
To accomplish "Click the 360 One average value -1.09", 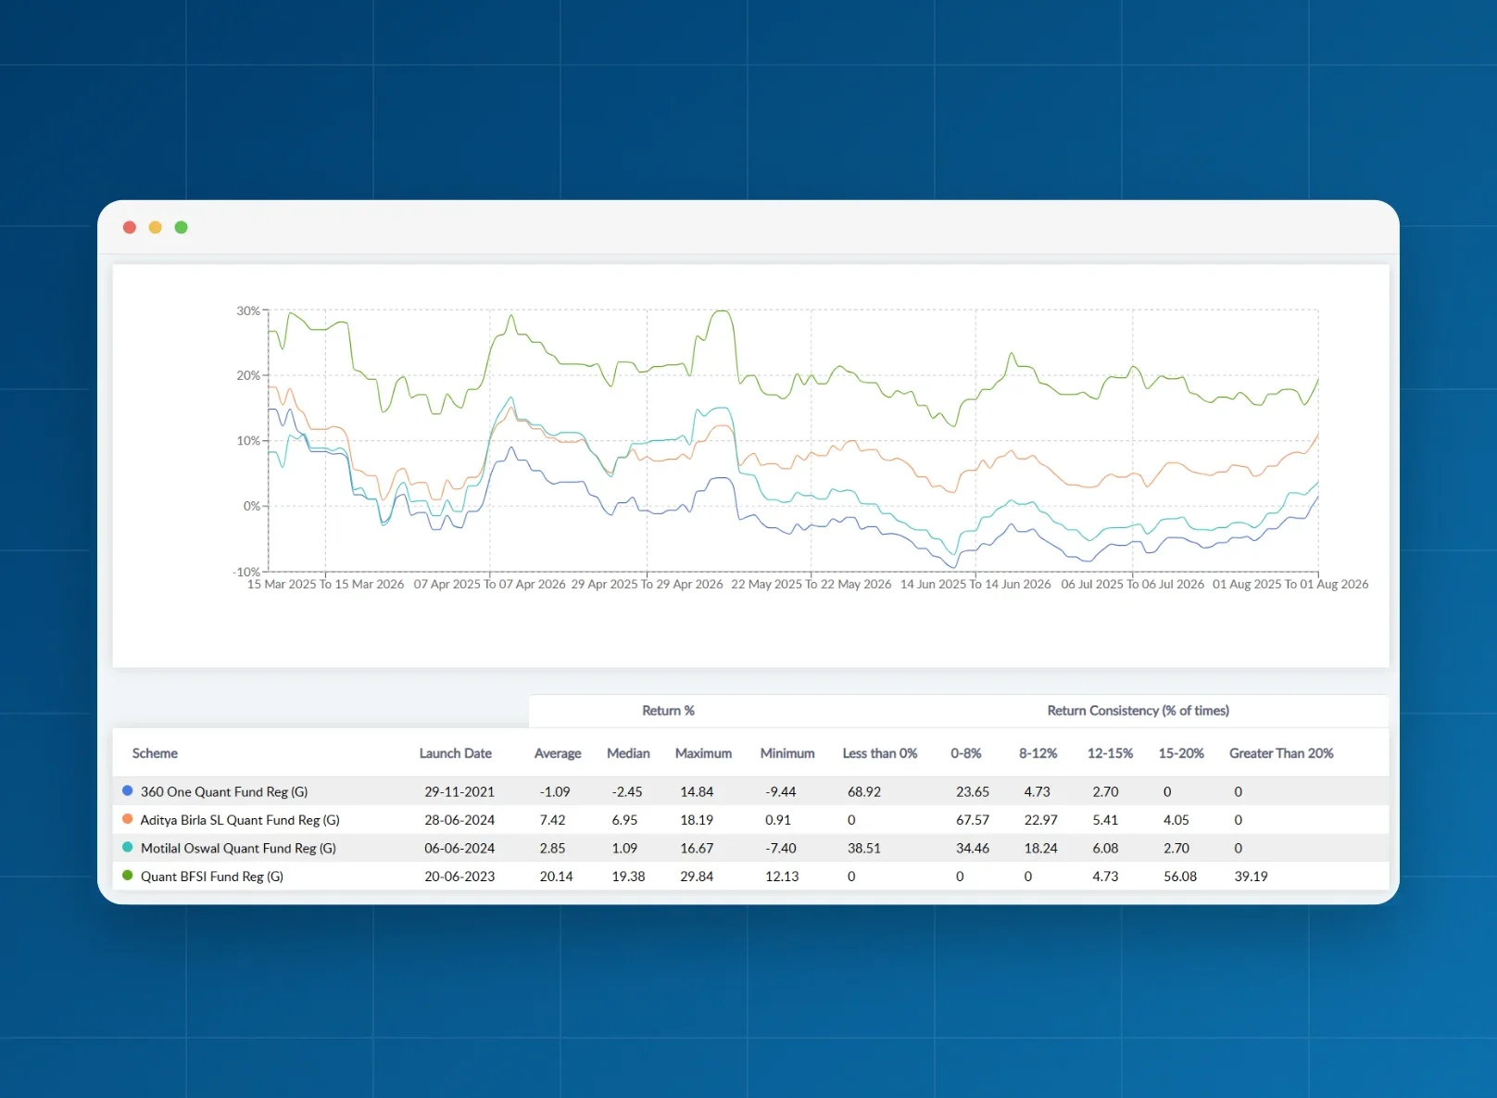I will pyautogui.click(x=555, y=791).
